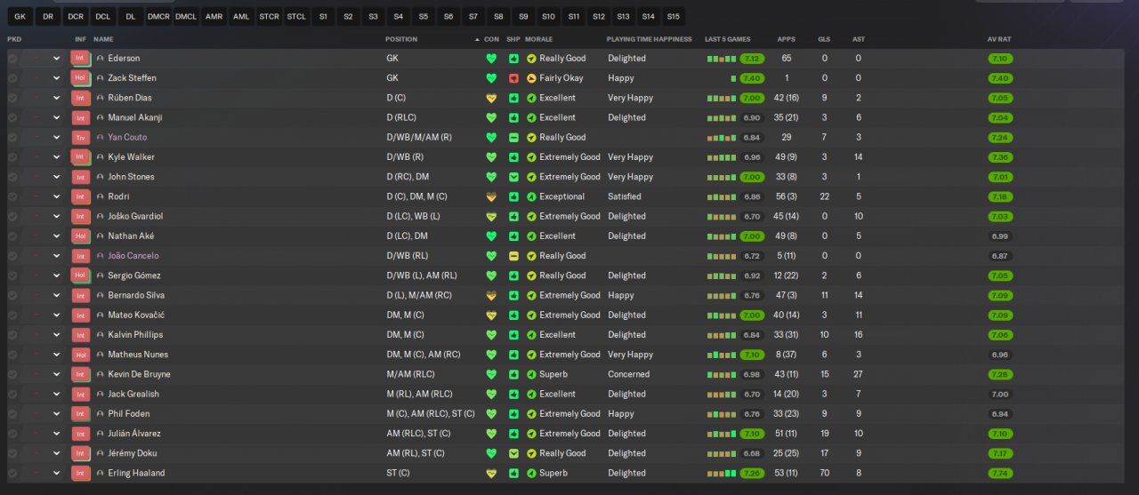Toggle the picked checkbox for Kyle Walker

pos(12,157)
